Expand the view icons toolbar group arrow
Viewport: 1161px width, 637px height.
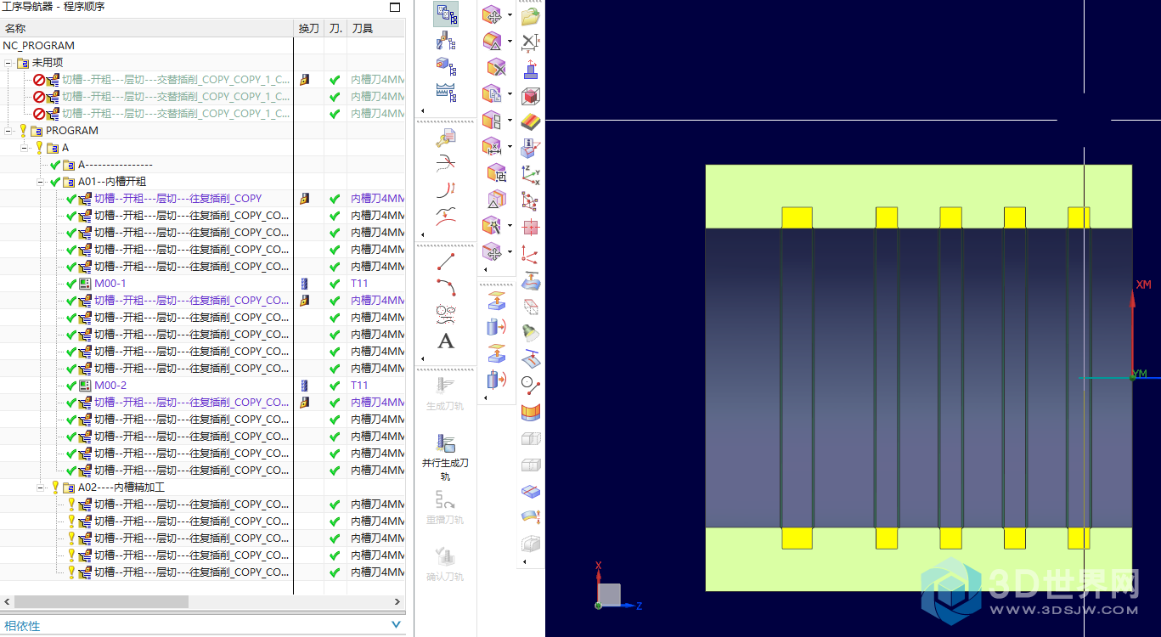[423, 111]
